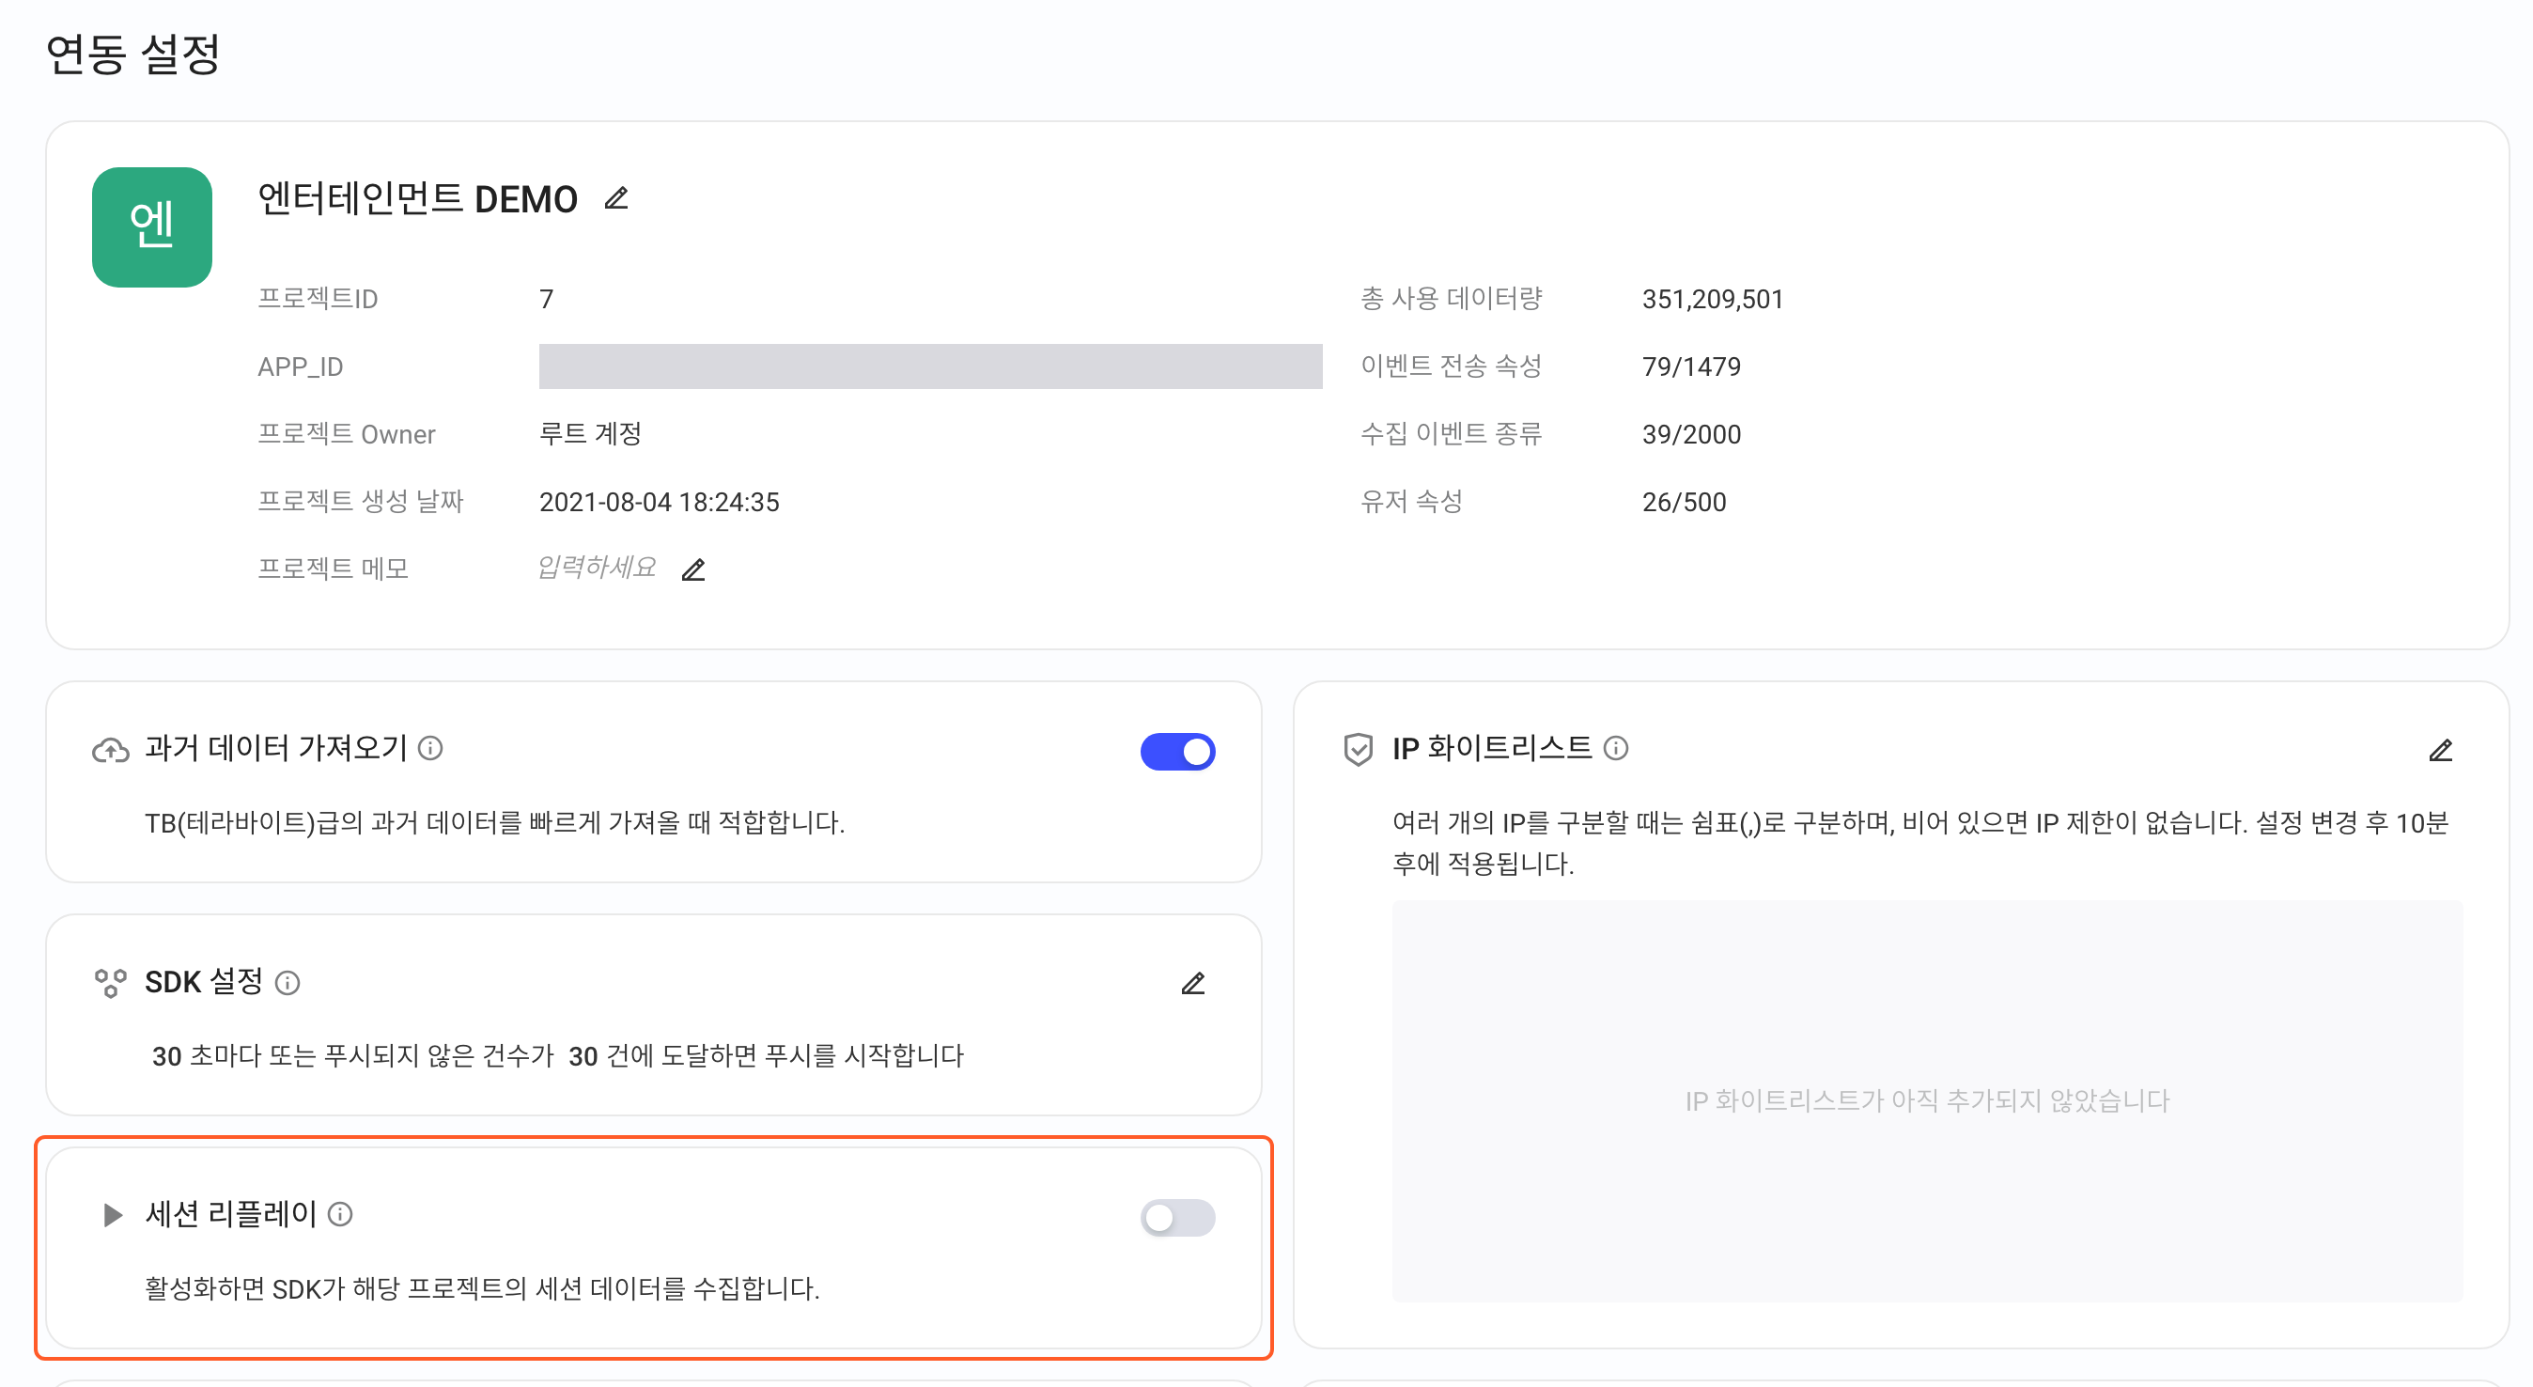Select the 351,209,501 data usage value
2533x1387 pixels.
click(x=1712, y=299)
